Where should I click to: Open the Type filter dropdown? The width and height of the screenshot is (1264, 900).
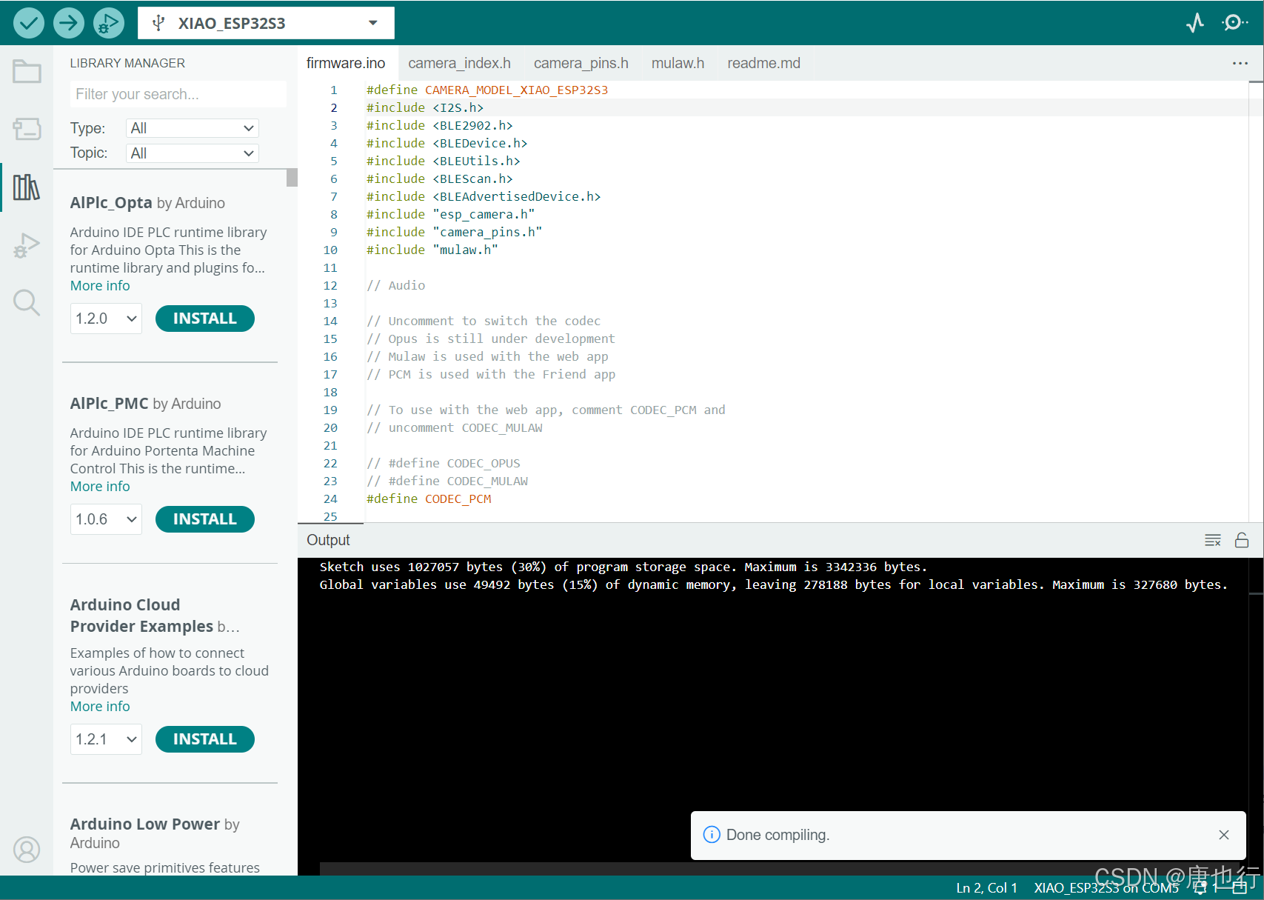[192, 128]
